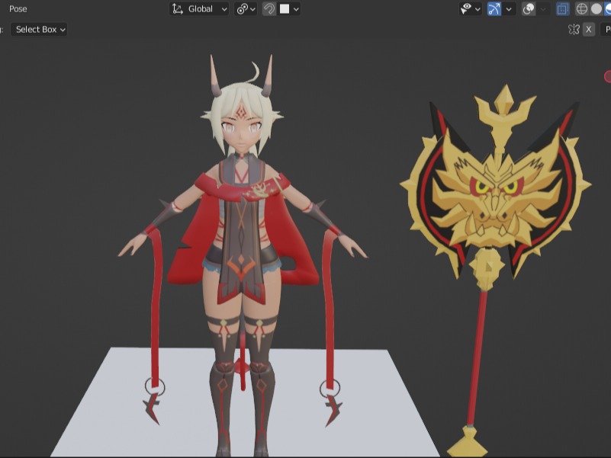The image size is (611, 458).
Task: Expand the gizmo options dropdown arrow
Action: tap(509, 9)
